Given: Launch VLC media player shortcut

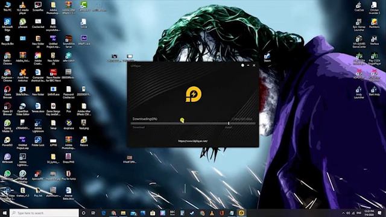Looking at the screenshot, I should [x=23, y=8].
